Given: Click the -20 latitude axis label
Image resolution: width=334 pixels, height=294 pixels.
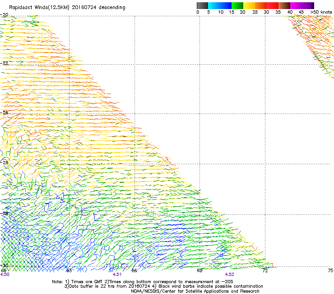Looking at the screenshot, I should tap(4, 14).
